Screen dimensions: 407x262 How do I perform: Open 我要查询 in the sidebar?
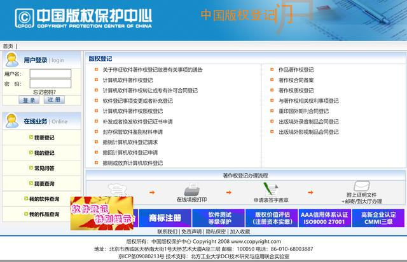[45, 183]
